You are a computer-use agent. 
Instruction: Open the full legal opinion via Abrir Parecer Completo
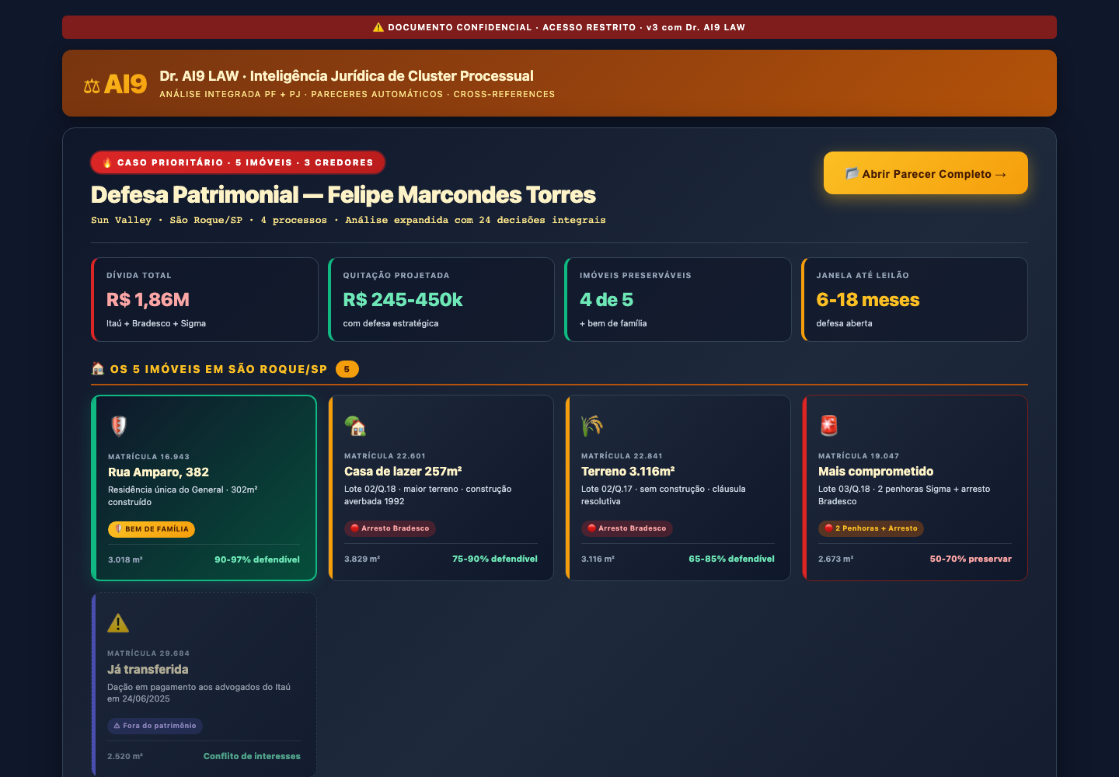point(926,172)
